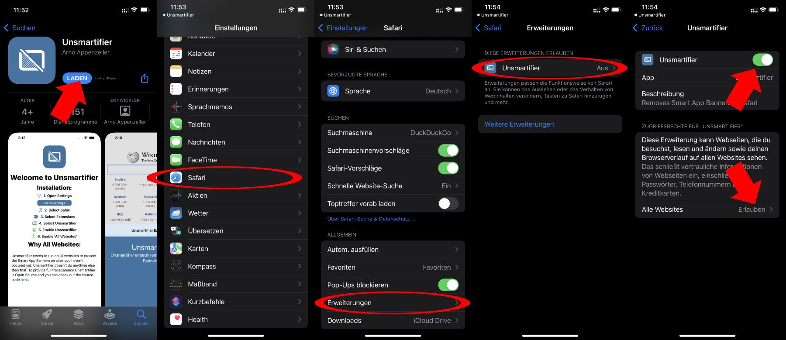Enable Toptreffer vorab laden switch

pyautogui.click(x=448, y=203)
